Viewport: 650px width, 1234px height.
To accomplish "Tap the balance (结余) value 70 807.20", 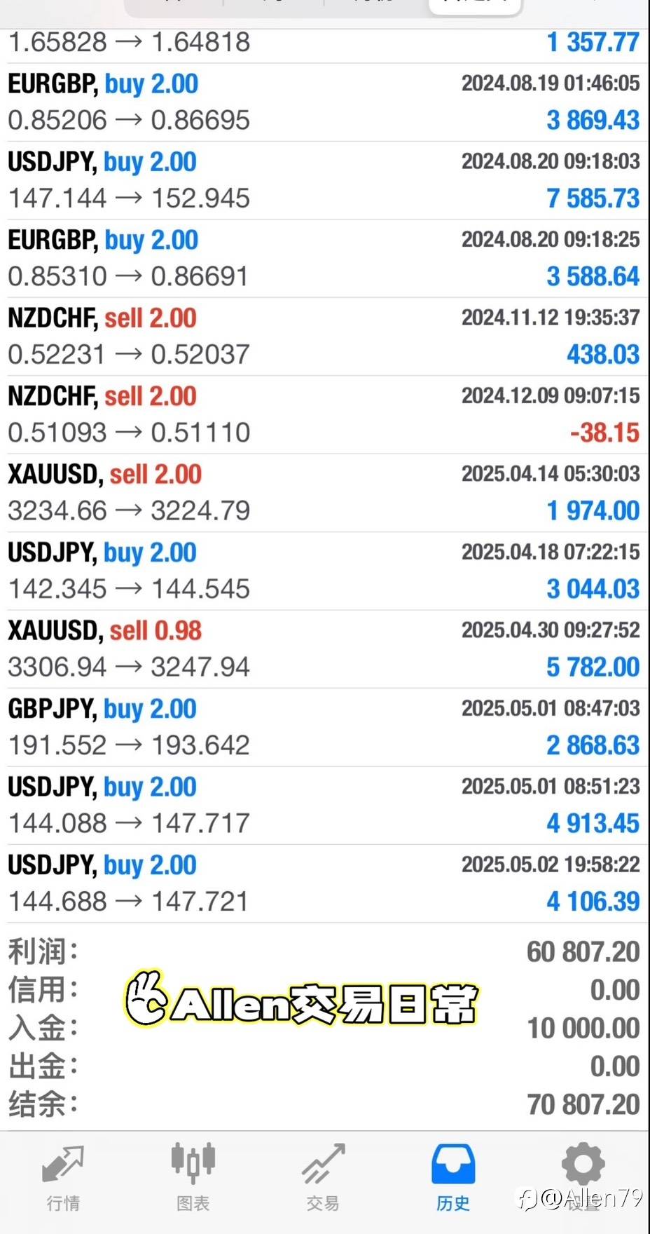I will (x=583, y=1105).
